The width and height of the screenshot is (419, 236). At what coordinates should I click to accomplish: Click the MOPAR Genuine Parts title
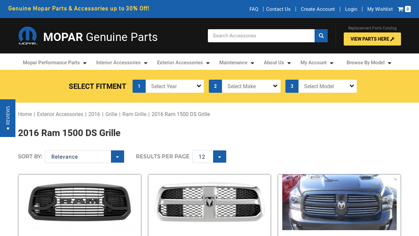(x=100, y=37)
